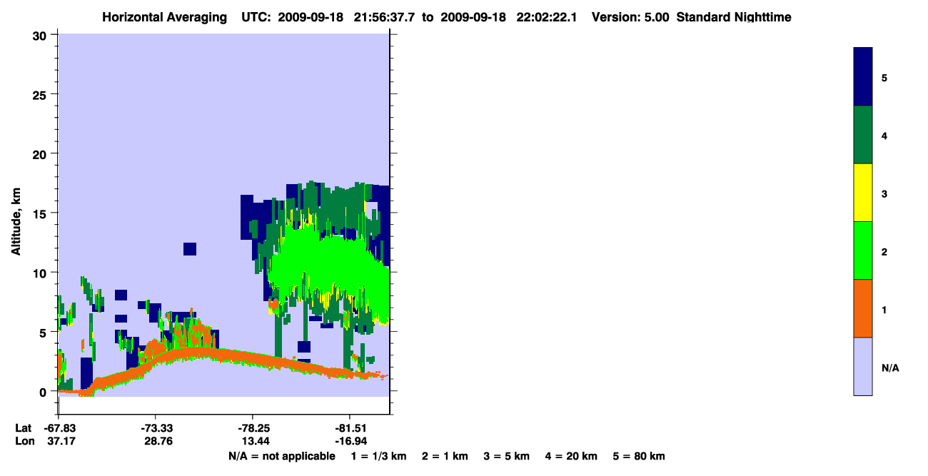
Task: Click the dark blue colorbar segment for value 5
Action: point(863,77)
